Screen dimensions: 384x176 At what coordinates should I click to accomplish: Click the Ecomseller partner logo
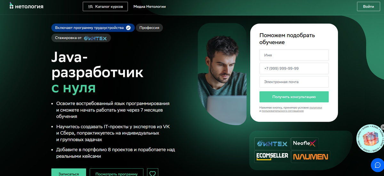[272, 157]
